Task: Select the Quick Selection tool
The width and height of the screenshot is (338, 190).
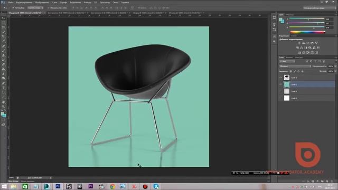Action: tap(4, 32)
